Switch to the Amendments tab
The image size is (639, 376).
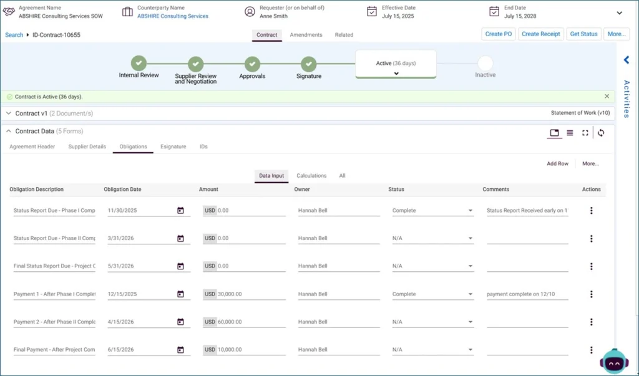pos(305,35)
